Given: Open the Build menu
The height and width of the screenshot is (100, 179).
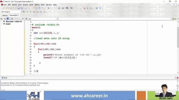Looking at the screenshot, I should 31,5.
